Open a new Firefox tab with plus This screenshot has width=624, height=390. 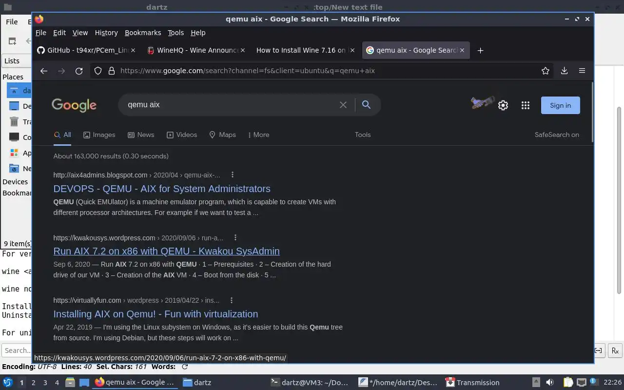[480, 50]
